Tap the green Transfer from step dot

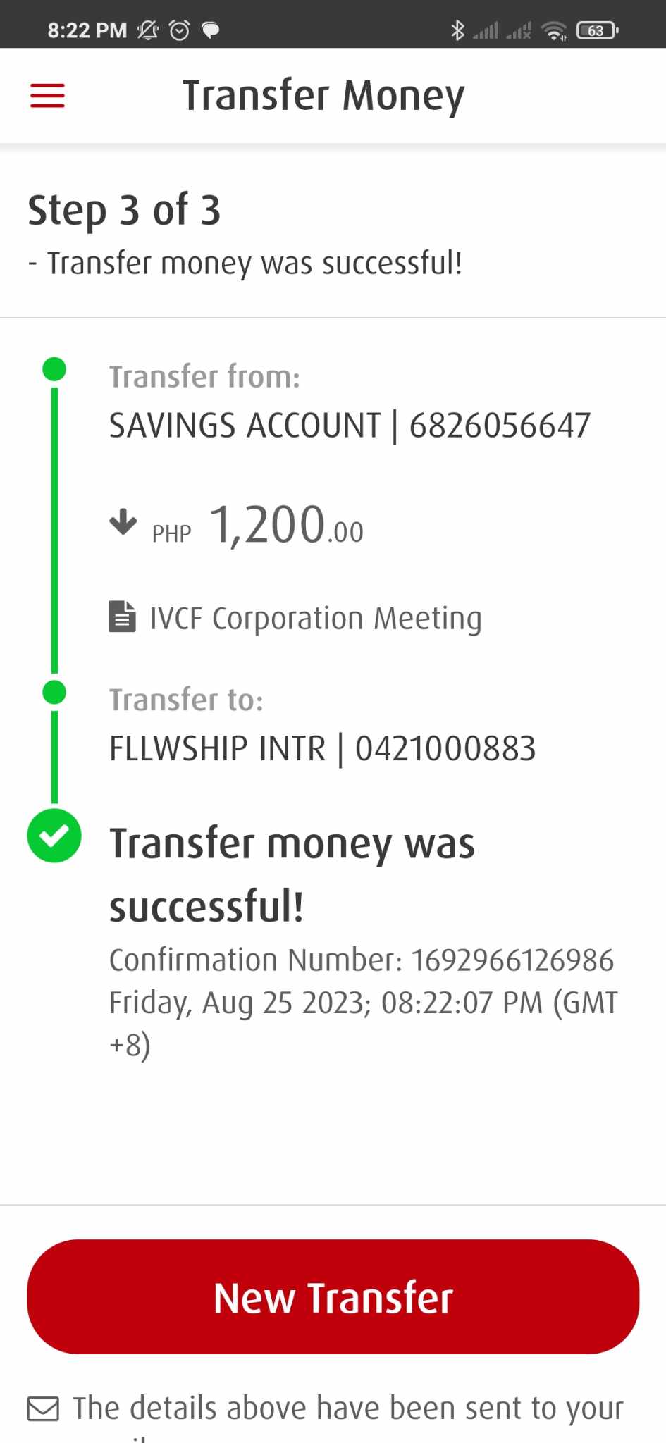tap(54, 369)
